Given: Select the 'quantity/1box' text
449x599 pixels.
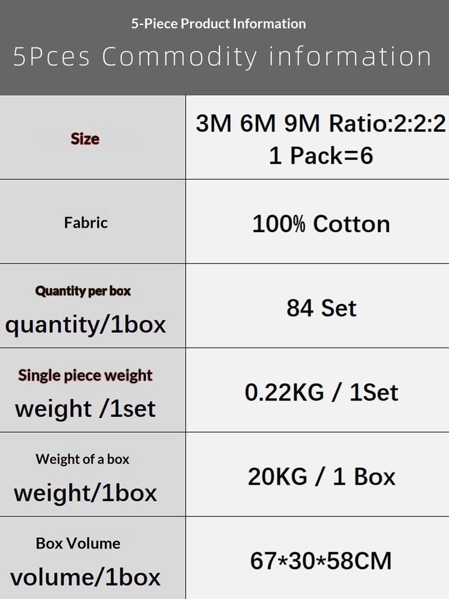Looking at the screenshot, I should 85,324.
